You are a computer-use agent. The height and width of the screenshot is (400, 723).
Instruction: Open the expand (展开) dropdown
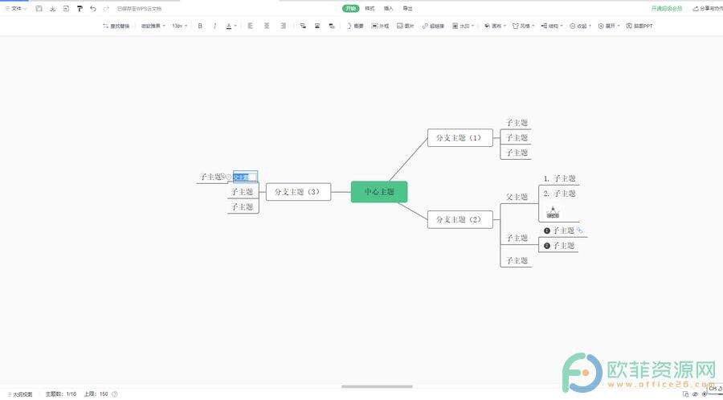click(609, 27)
